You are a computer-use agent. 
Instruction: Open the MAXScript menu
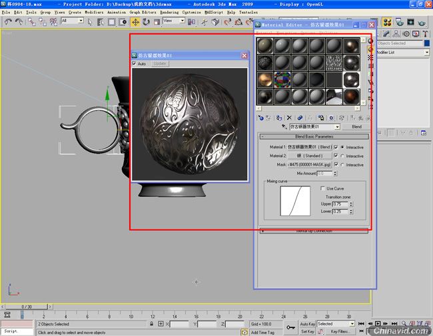pyautogui.click(x=214, y=13)
